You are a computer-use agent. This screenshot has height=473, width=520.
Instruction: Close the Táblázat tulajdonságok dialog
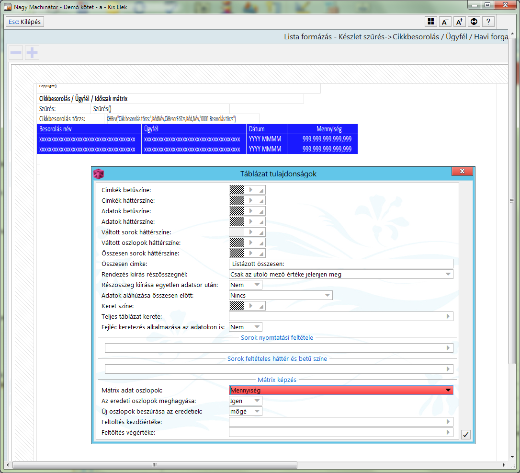point(462,171)
